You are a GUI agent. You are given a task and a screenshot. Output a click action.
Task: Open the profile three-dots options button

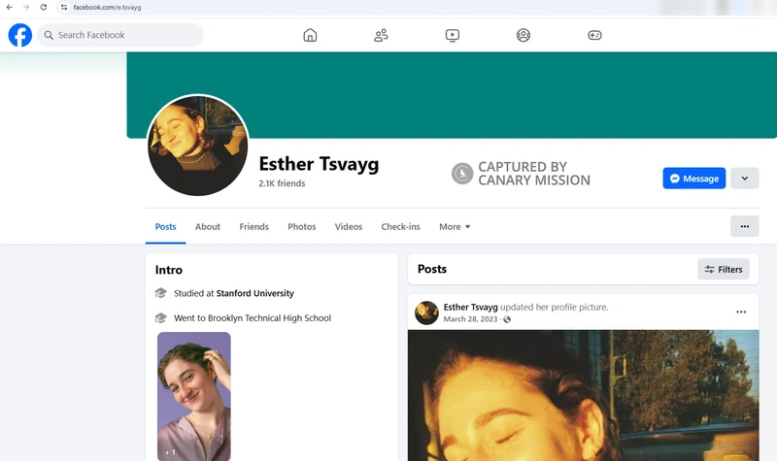point(744,226)
